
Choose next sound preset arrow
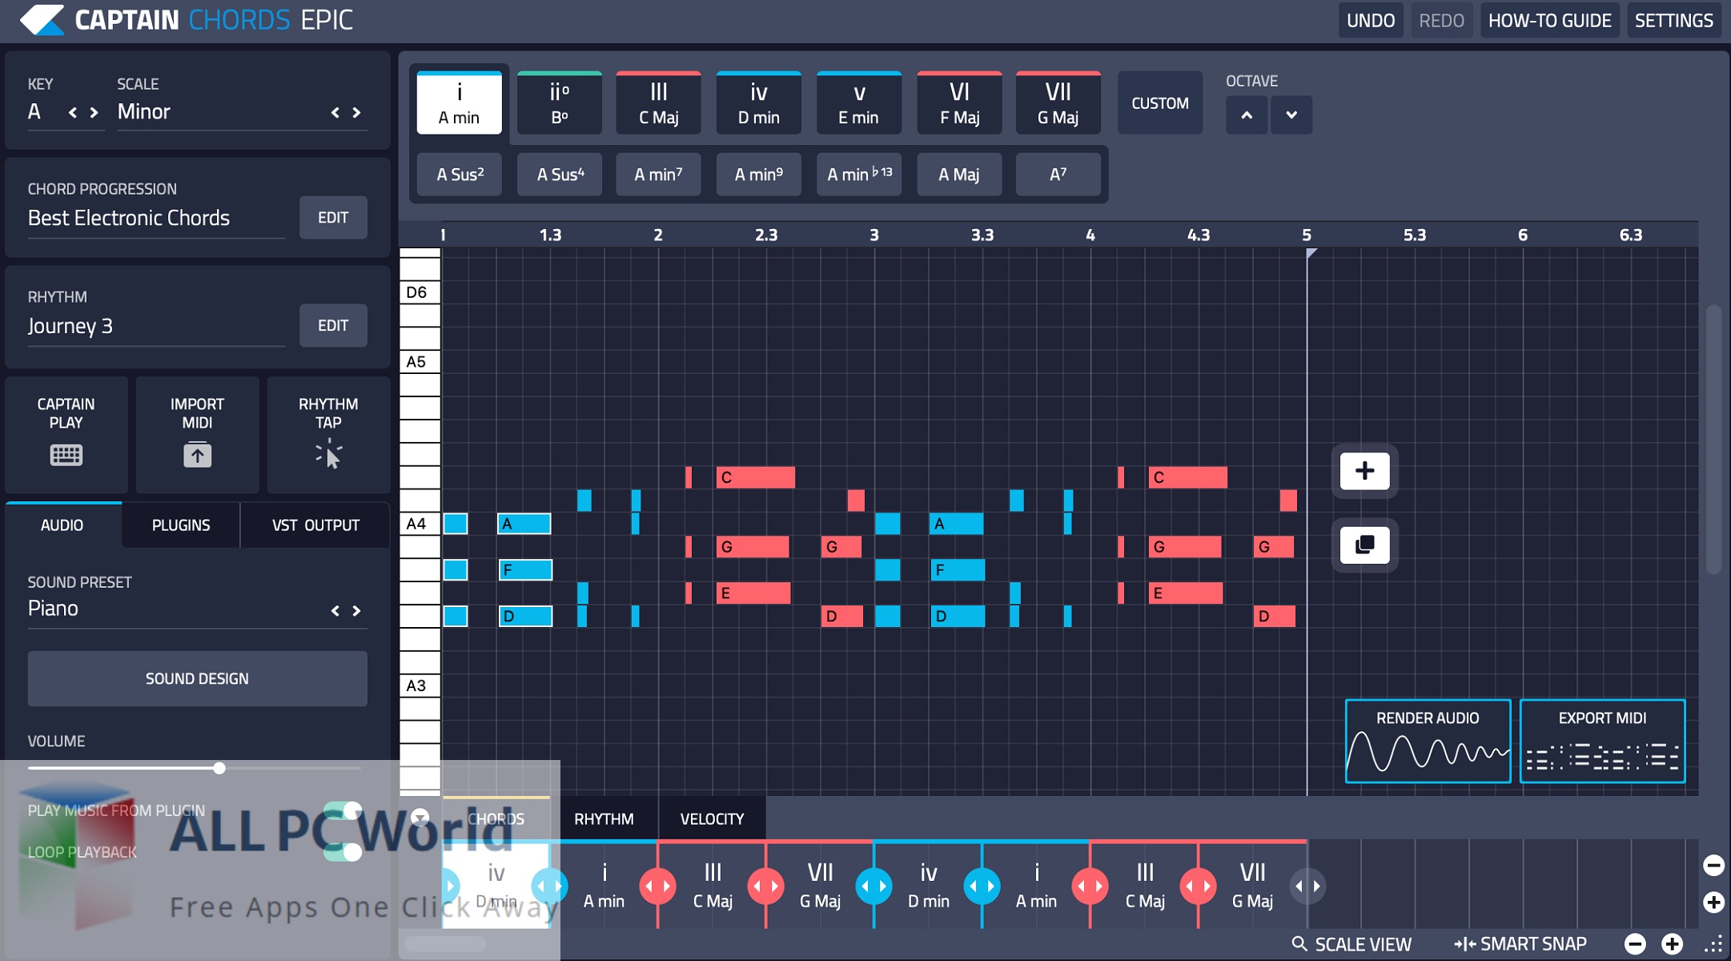pos(357,610)
